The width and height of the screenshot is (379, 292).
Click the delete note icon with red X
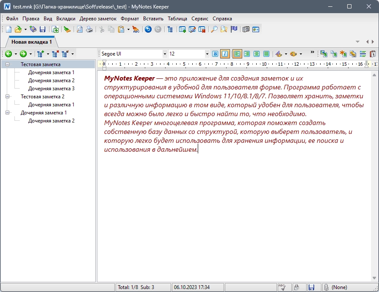(x=202, y=30)
